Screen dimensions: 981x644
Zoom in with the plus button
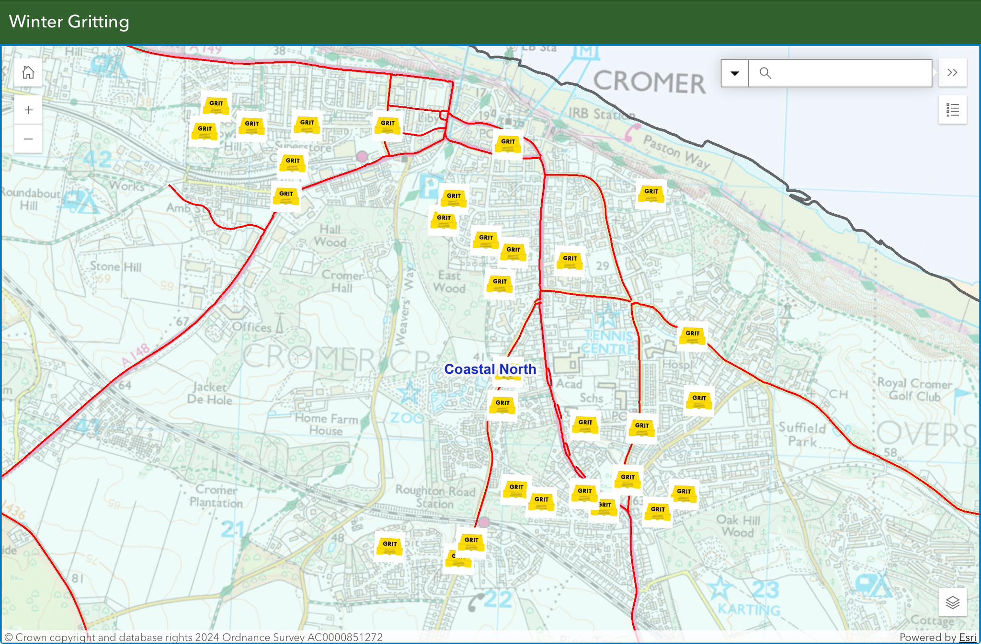pyautogui.click(x=28, y=110)
